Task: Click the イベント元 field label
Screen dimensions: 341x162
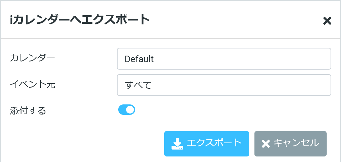Action: point(33,85)
